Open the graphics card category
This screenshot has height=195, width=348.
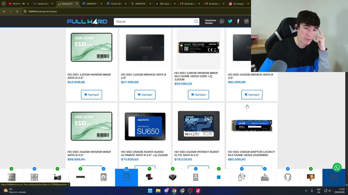coord(149,177)
